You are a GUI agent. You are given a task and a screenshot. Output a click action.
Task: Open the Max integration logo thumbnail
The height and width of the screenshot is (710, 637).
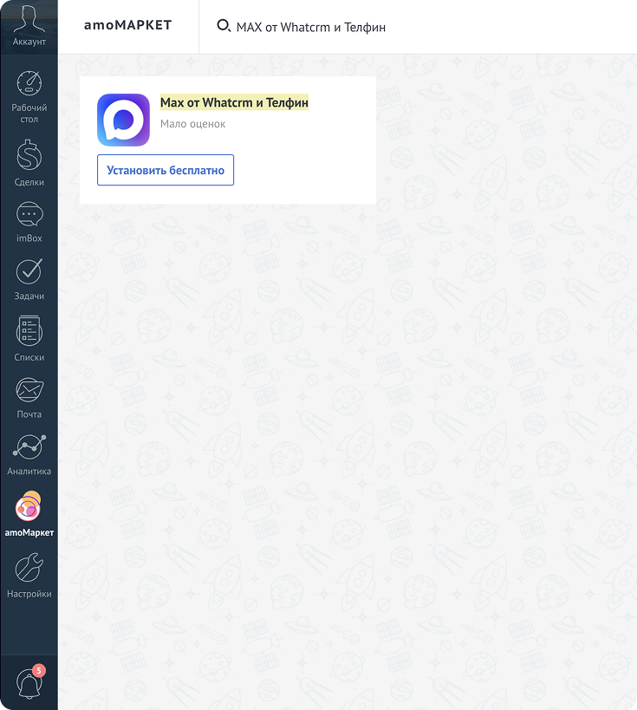(x=123, y=120)
